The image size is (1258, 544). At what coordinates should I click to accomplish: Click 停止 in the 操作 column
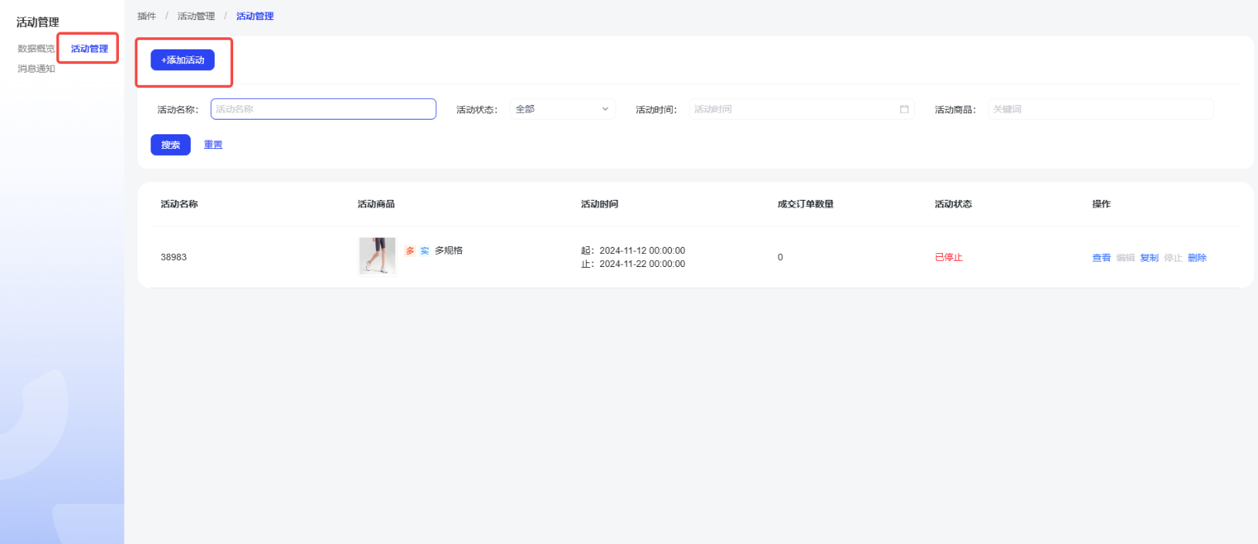pyautogui.click(x=1173, y=258)
